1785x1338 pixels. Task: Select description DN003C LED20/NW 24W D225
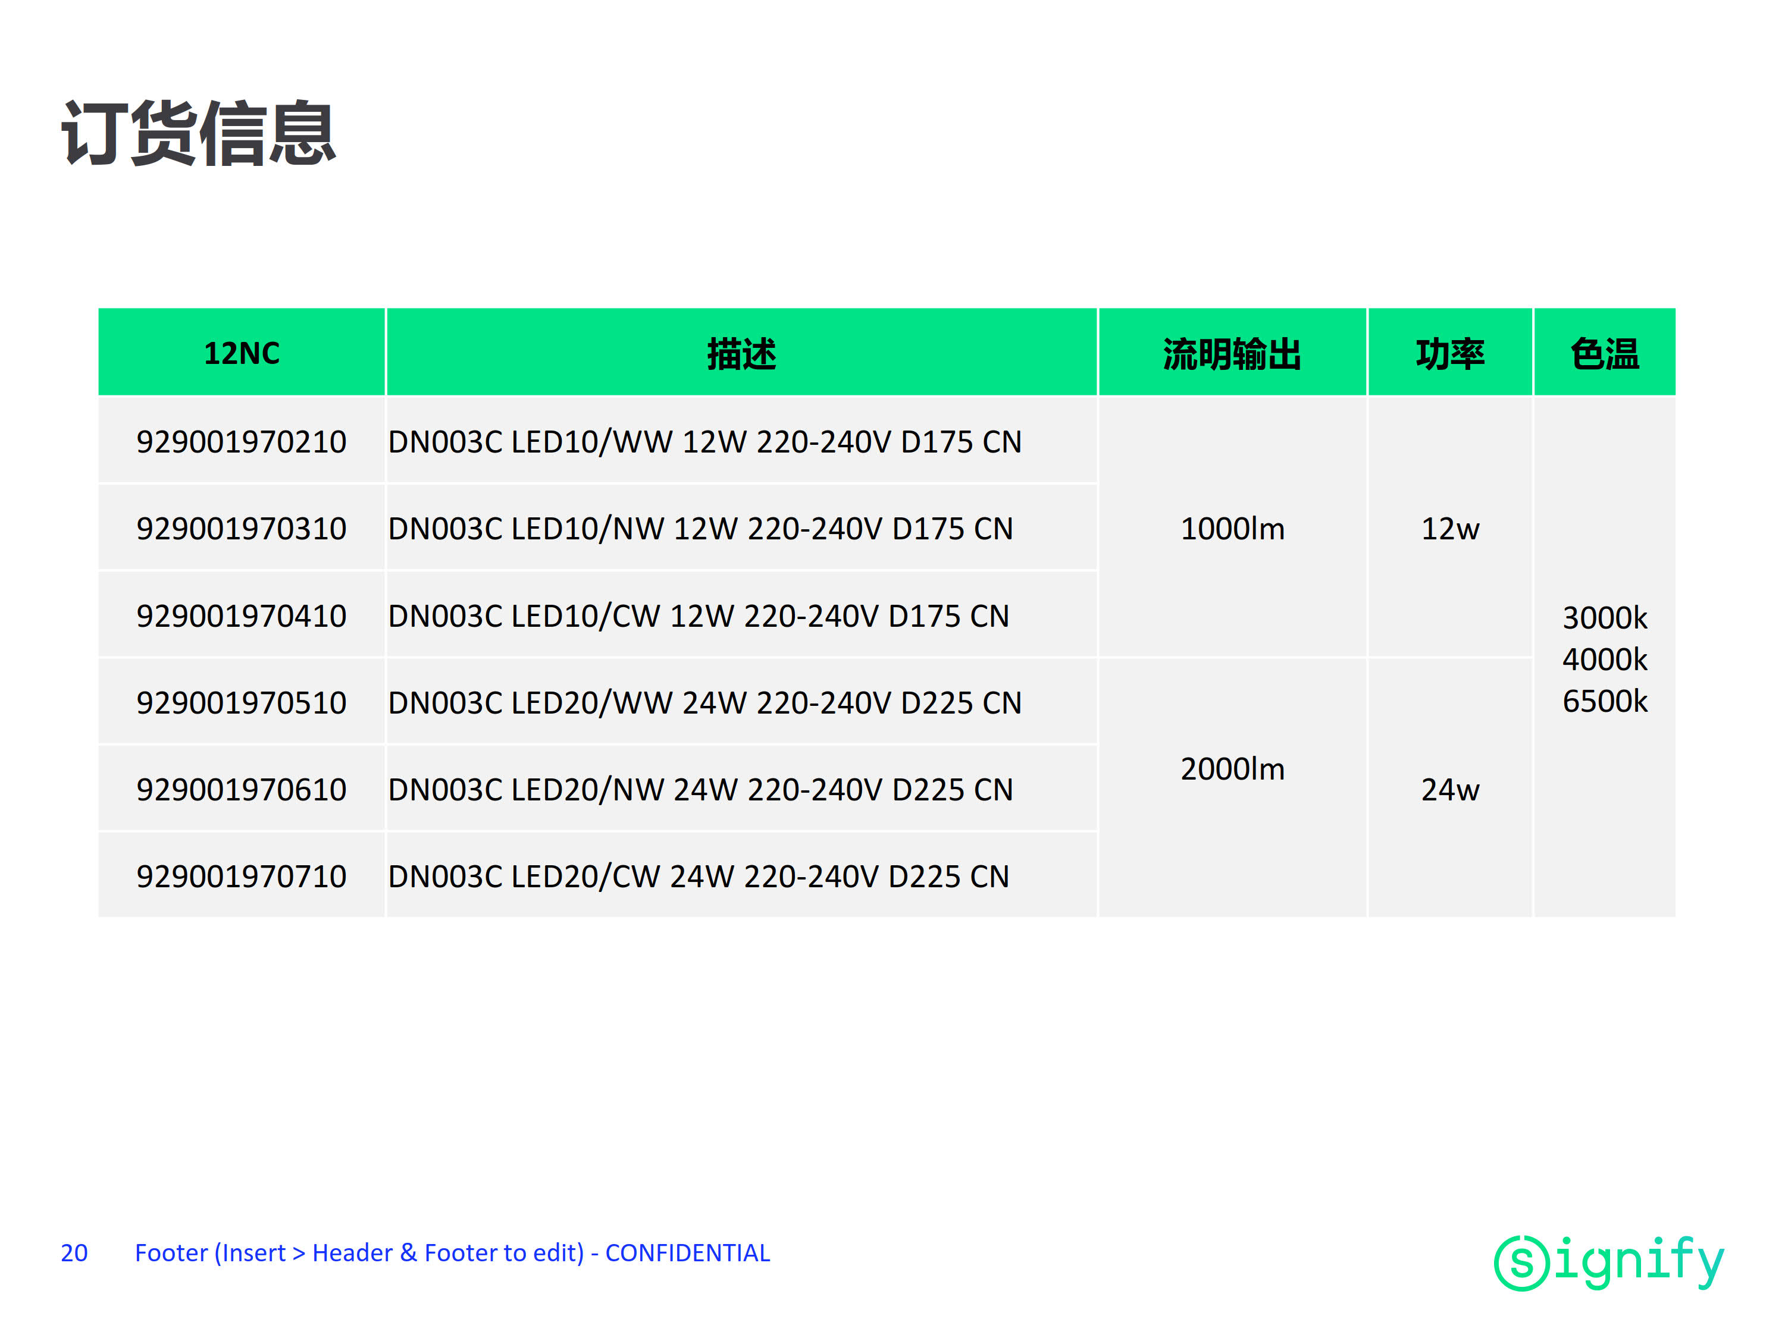point(741,789)
